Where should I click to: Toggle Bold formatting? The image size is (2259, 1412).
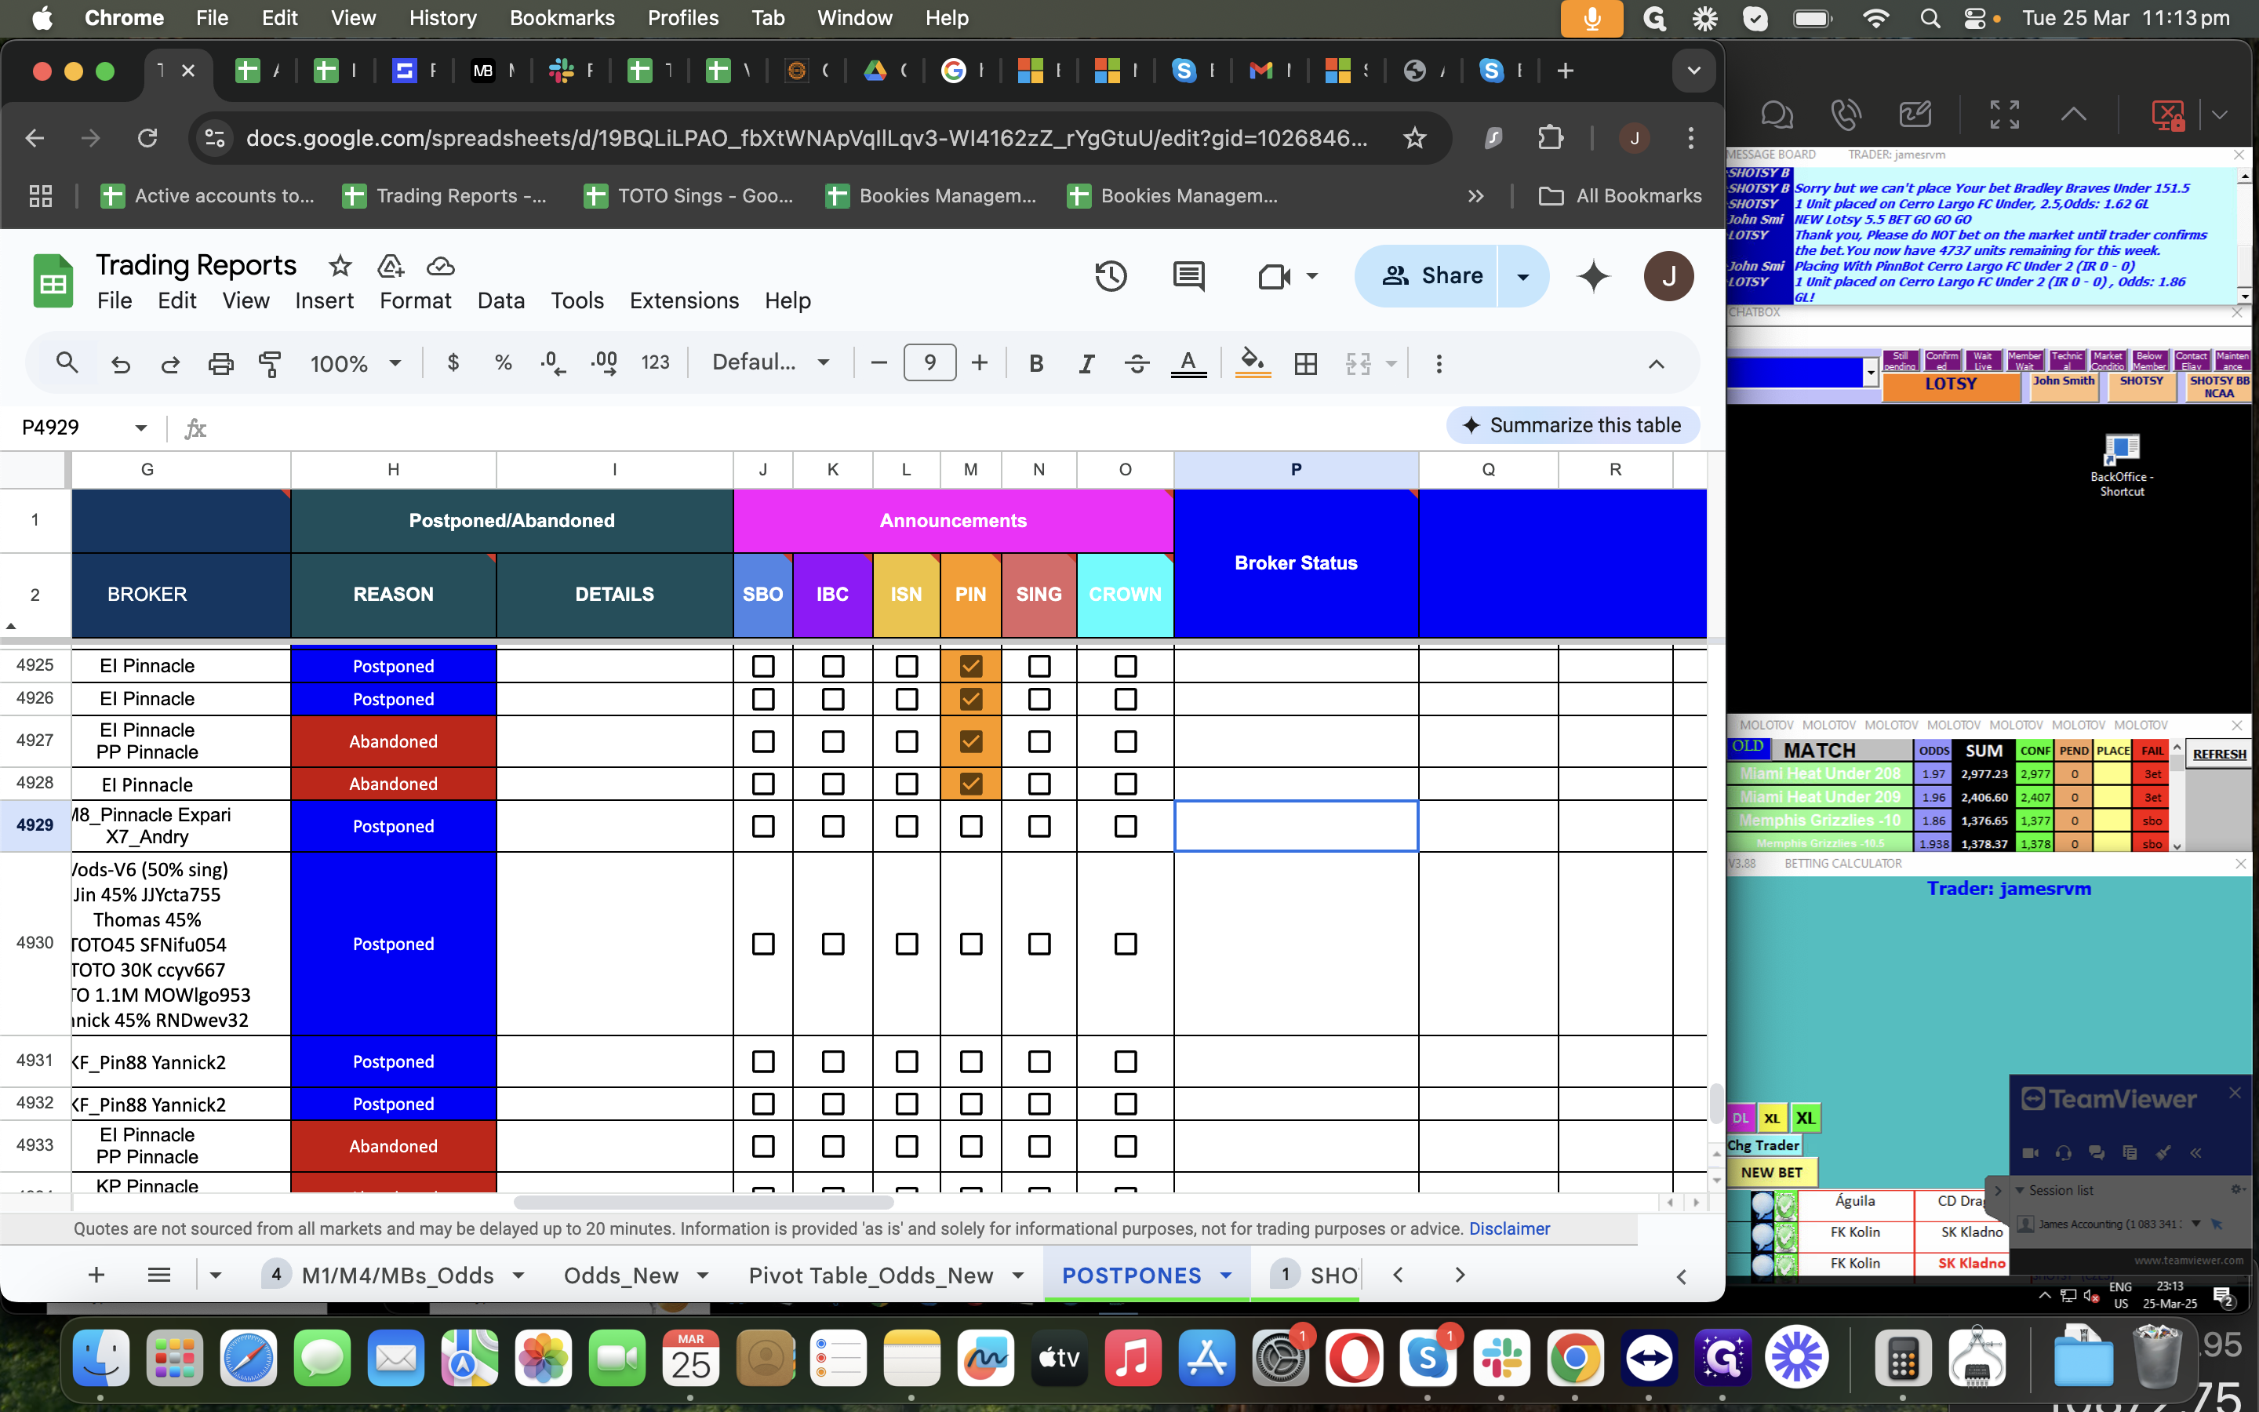[x=1036, y=363]
